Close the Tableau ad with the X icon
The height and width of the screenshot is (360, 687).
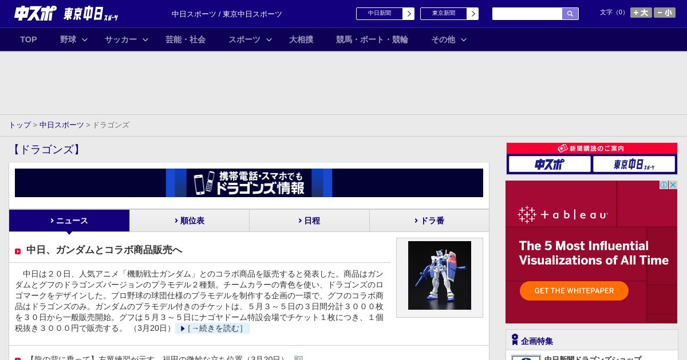[x=673, y=185]
